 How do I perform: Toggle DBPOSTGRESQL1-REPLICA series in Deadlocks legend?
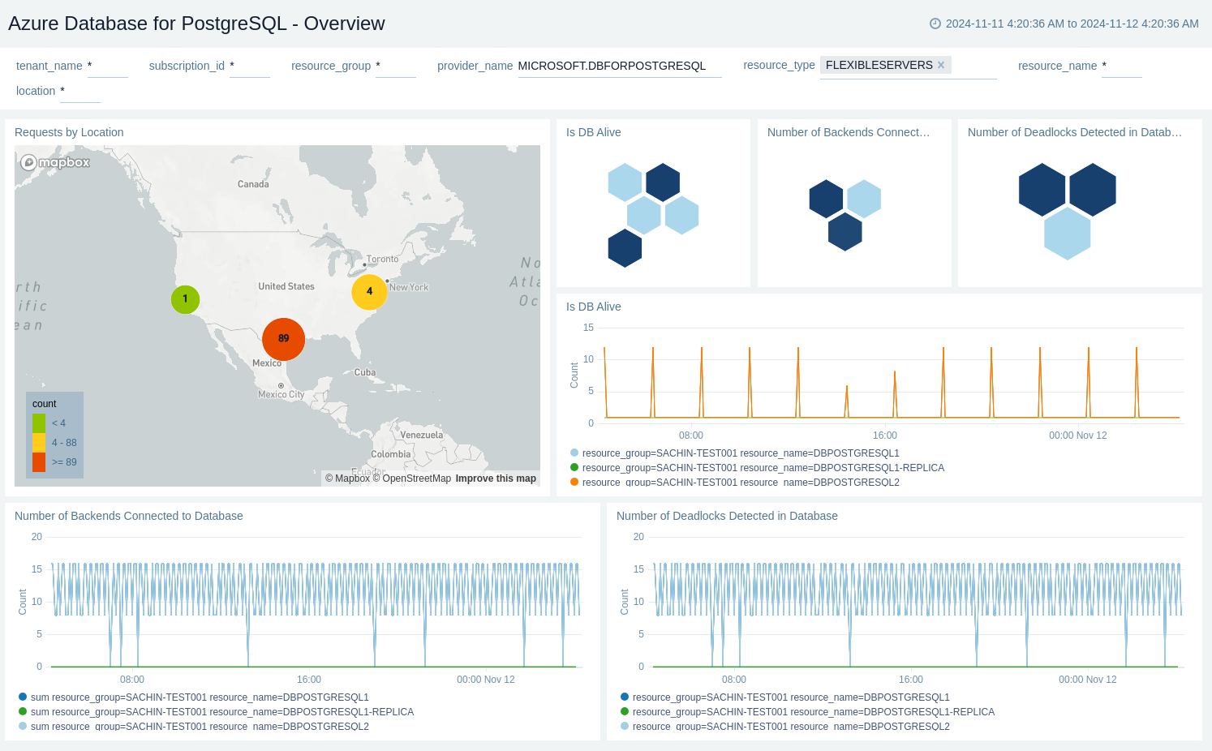click(x=808, y=712)
